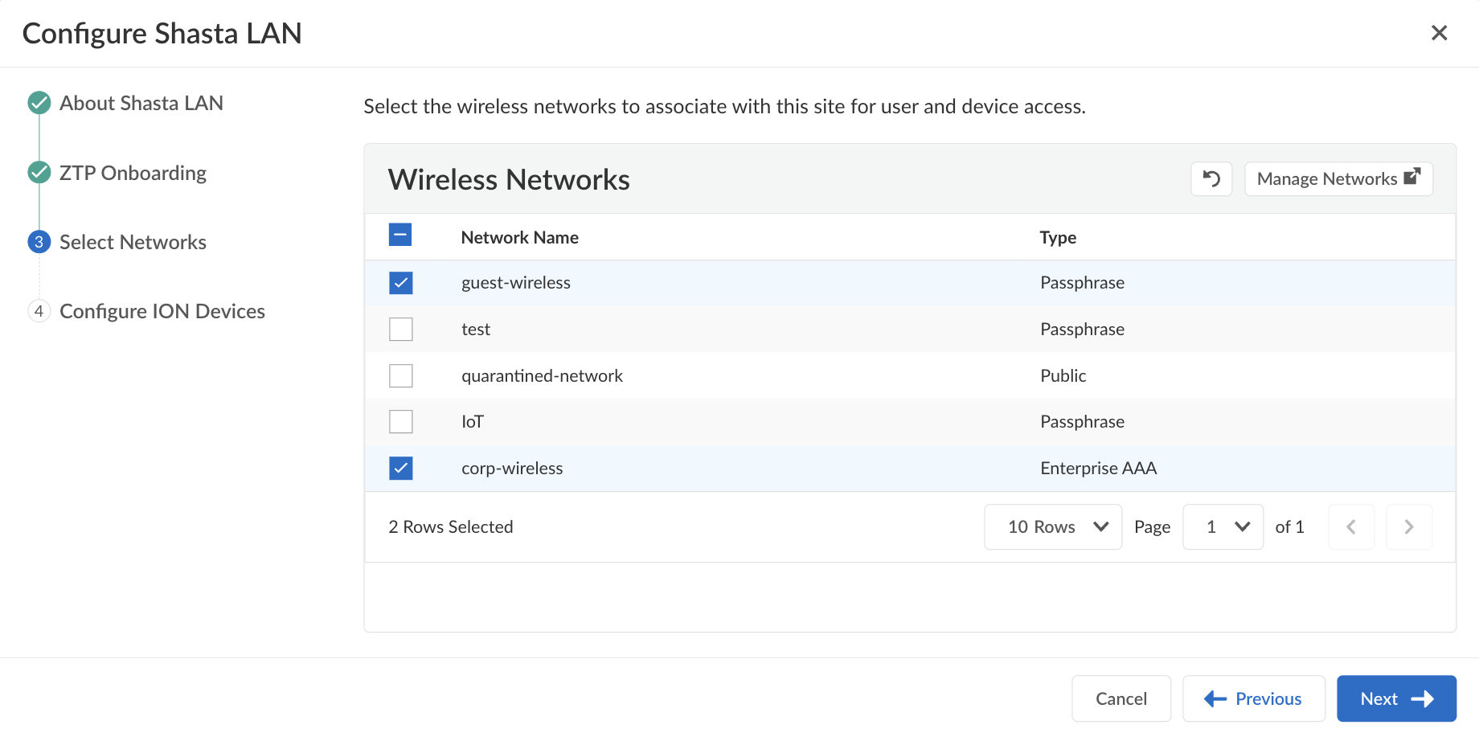Click the Cancel button

[1121, 698]
